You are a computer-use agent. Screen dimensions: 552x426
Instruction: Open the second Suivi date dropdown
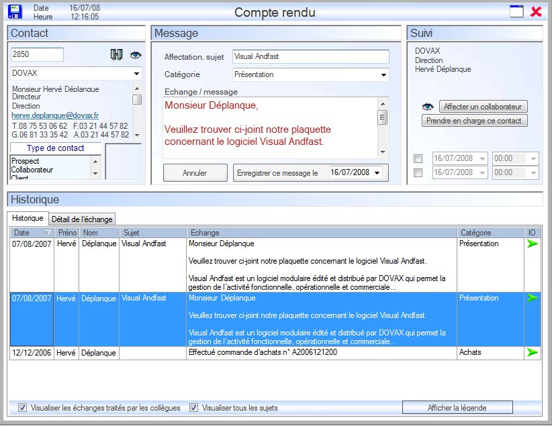point(482,172)
